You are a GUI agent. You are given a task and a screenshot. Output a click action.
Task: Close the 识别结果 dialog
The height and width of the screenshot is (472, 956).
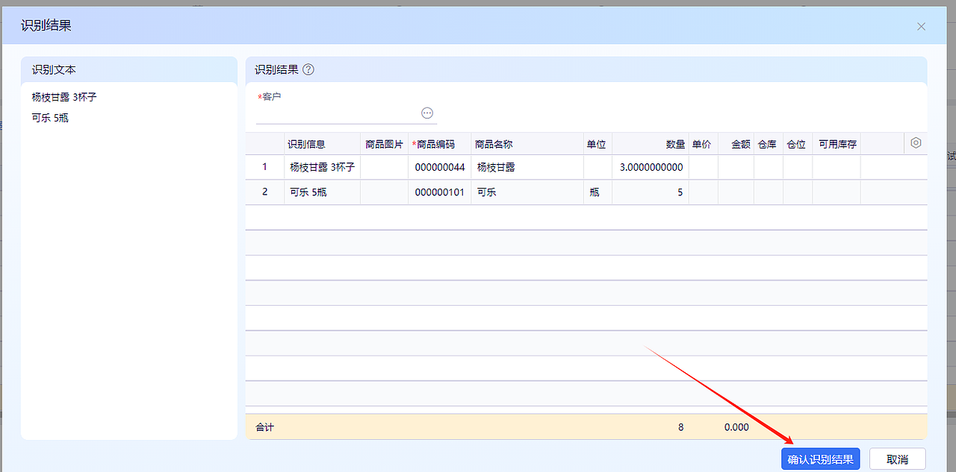[x=921, y=26]
